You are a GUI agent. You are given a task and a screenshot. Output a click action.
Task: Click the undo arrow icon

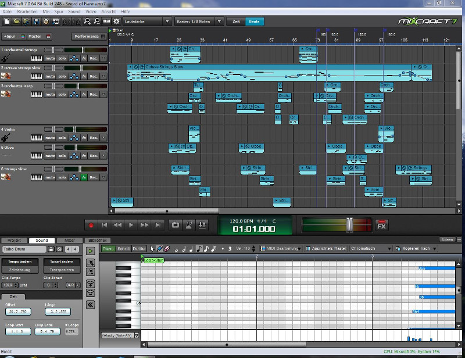coord(66,22)
